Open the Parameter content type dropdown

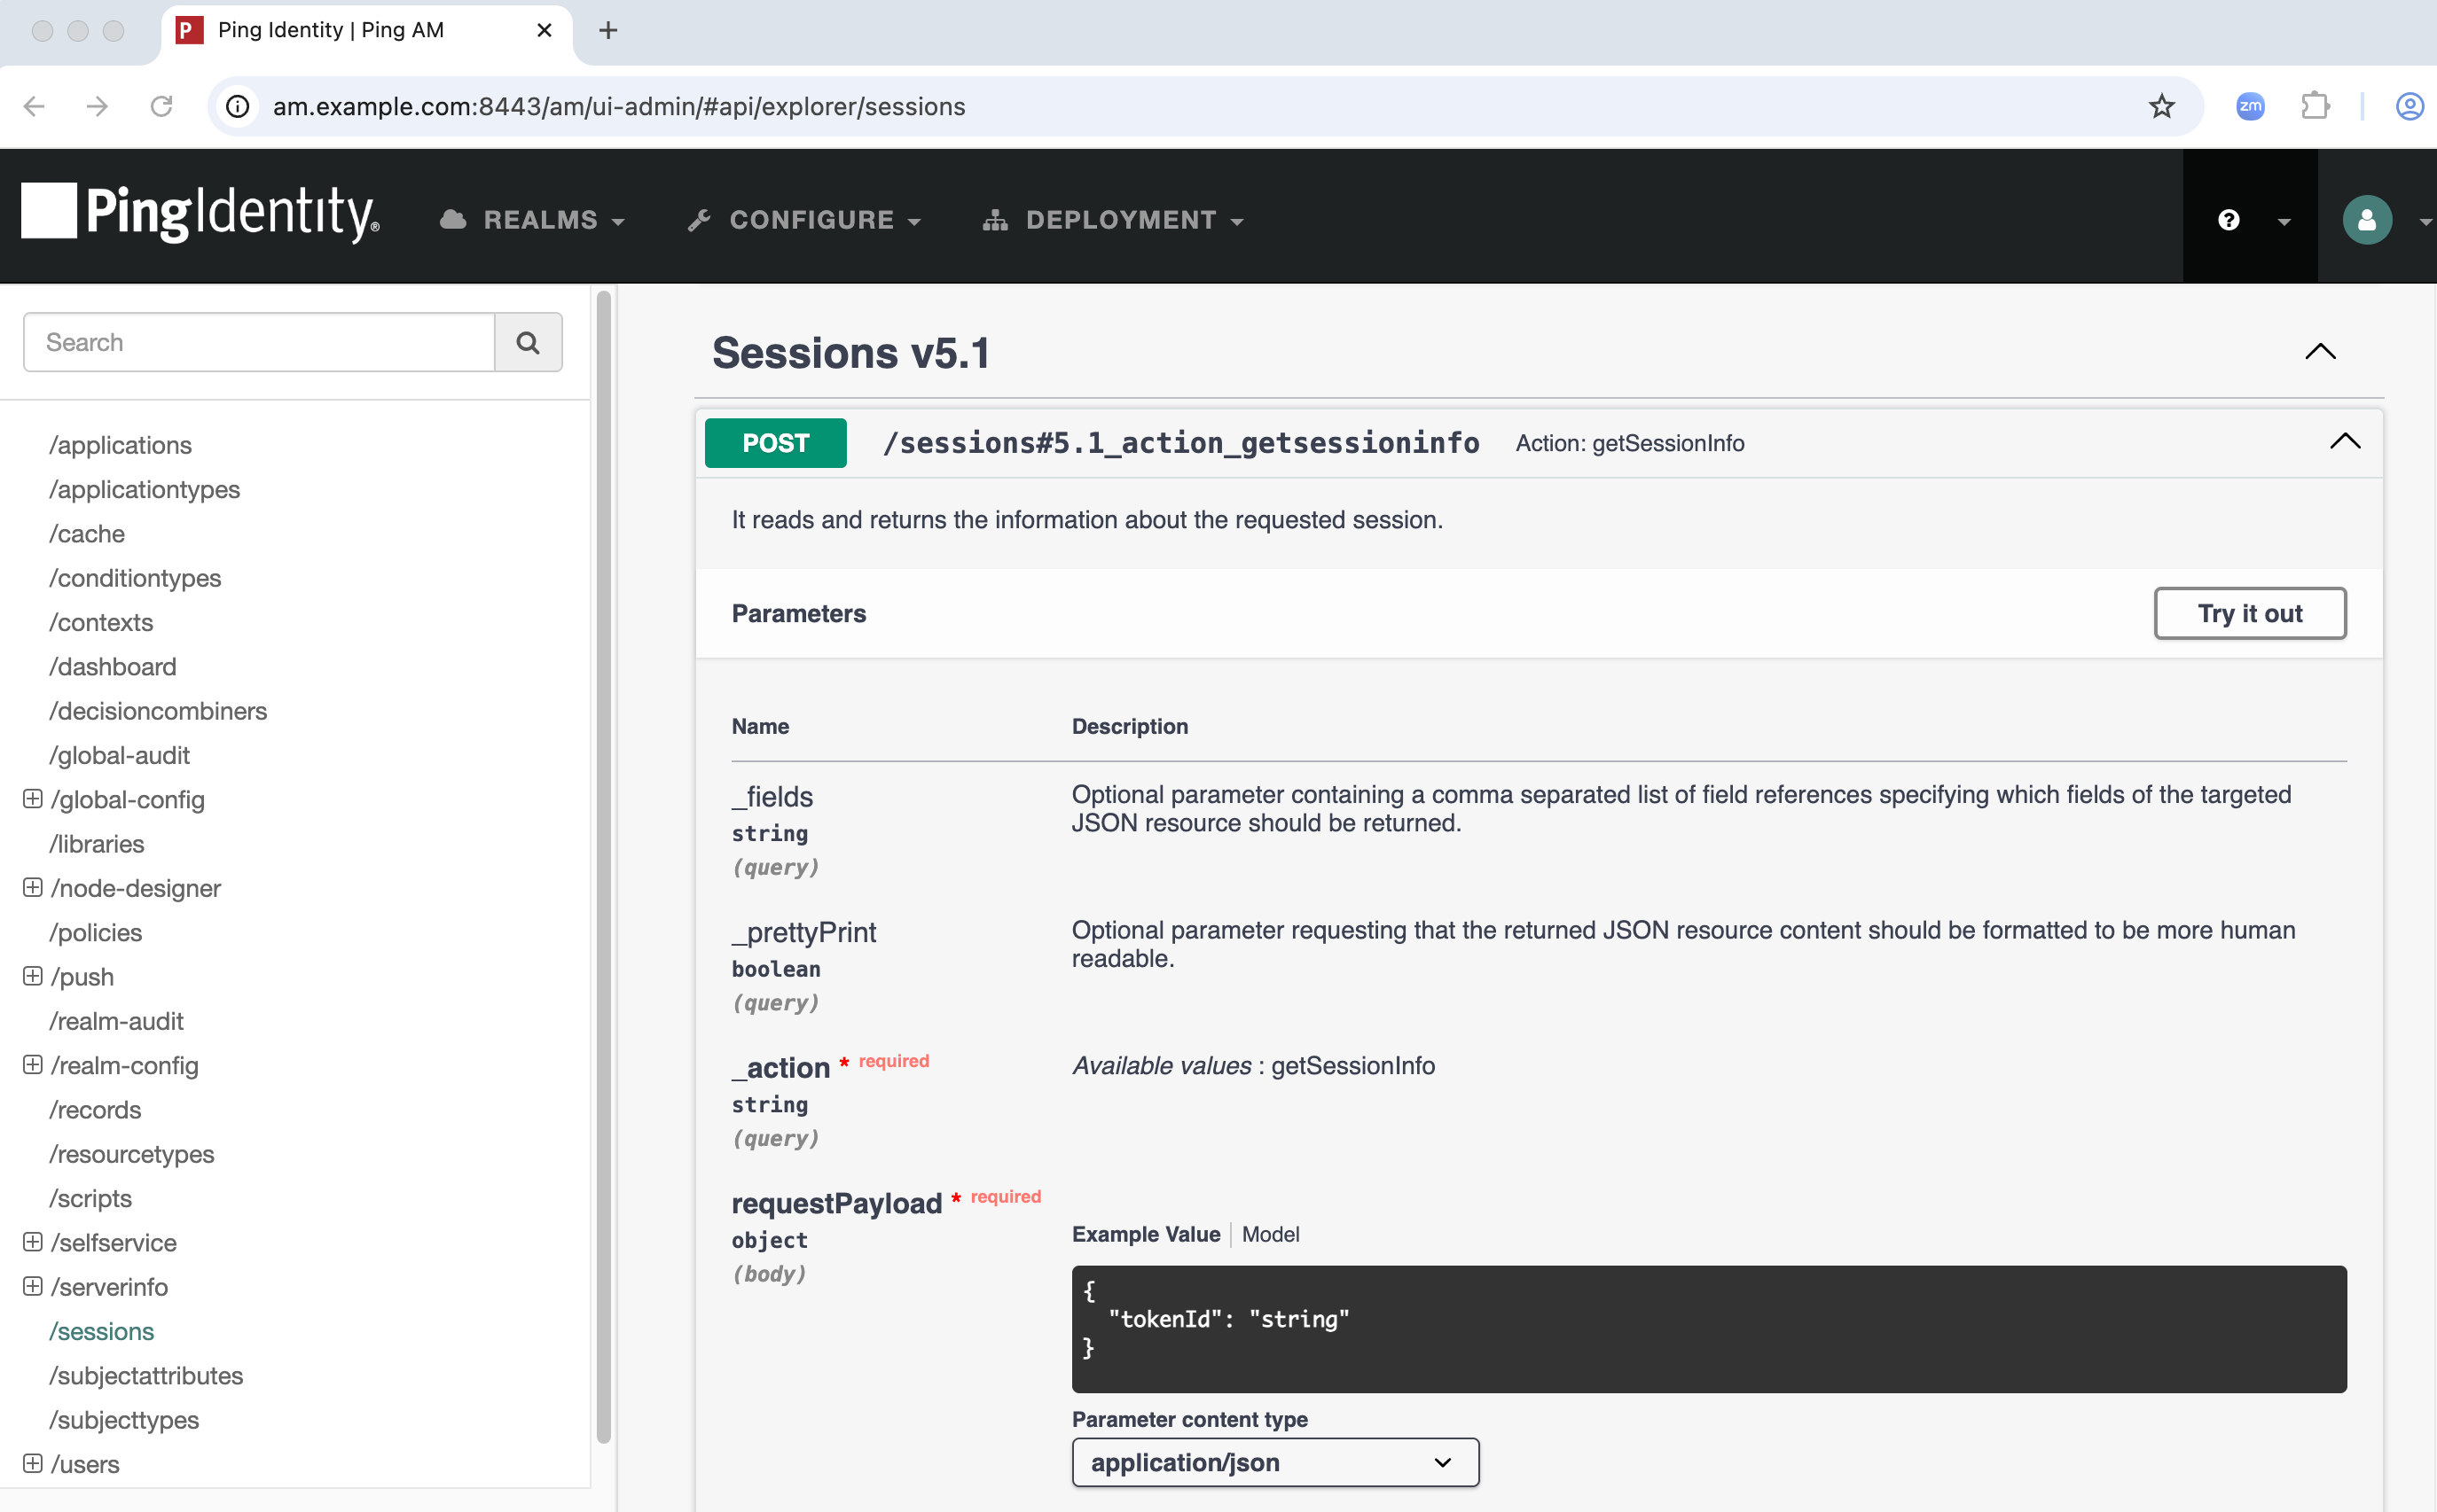tap(1273, 1462)
